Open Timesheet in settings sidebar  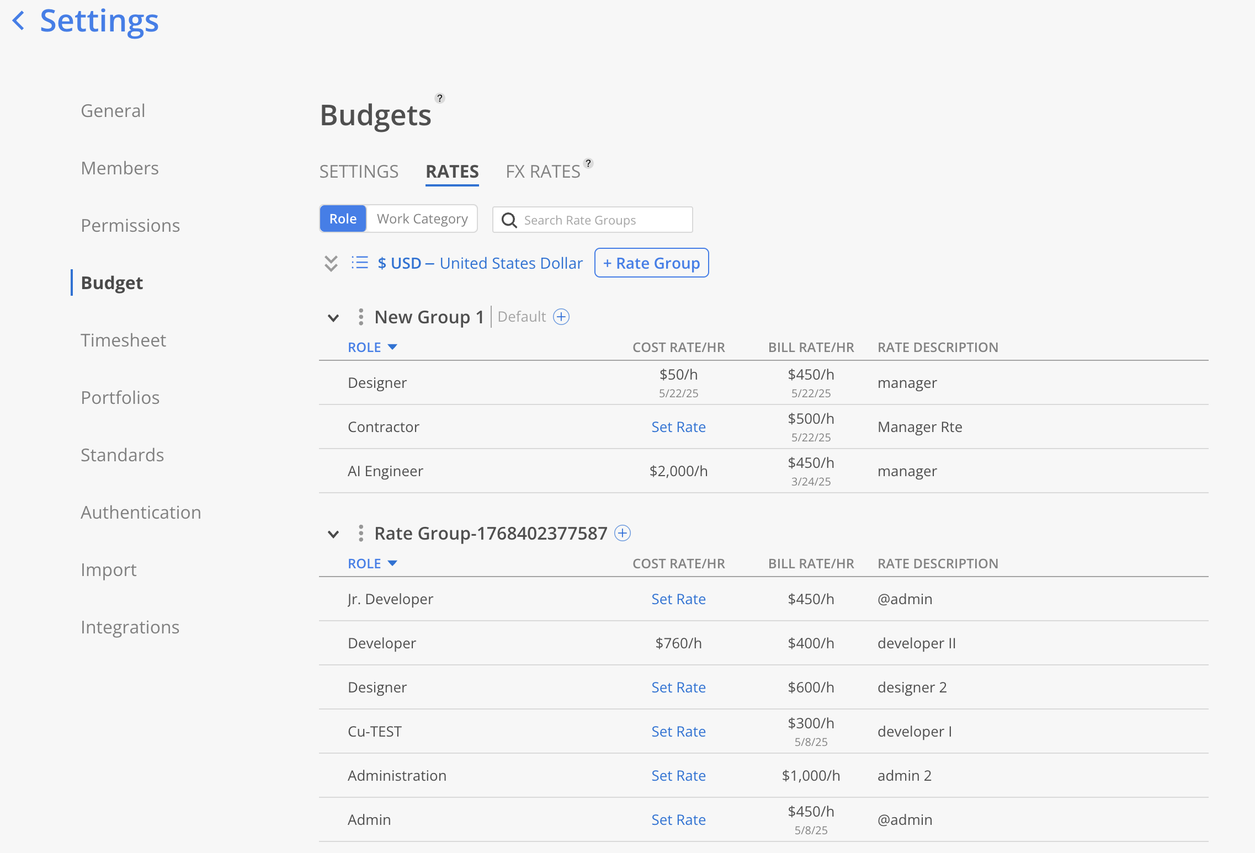coord(123,340)
